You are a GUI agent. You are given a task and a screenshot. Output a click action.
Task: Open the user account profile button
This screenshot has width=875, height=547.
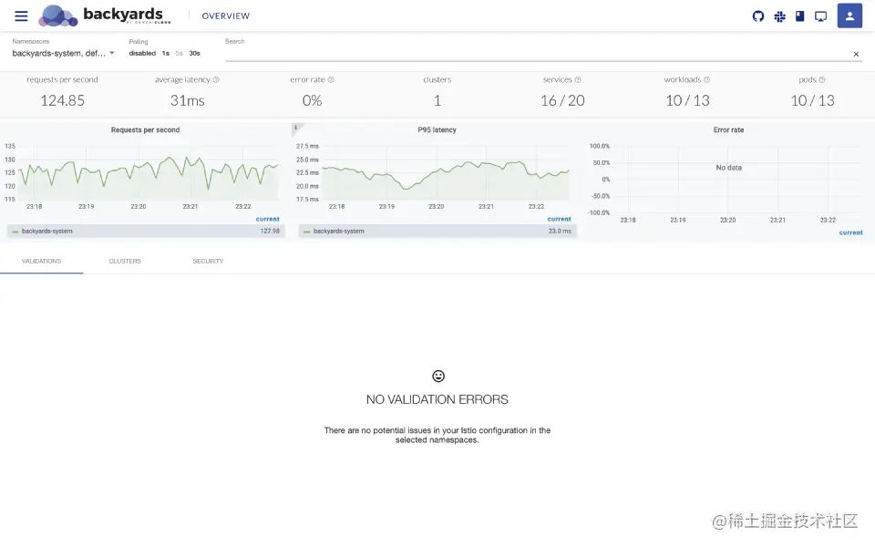(x=849, y=15)
